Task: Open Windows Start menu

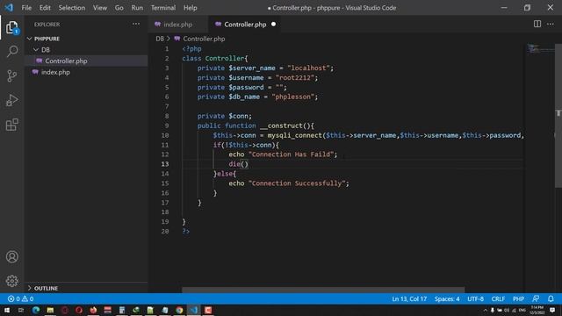Action: (7, 310)
